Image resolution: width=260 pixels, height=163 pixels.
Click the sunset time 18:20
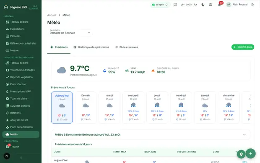point(161,72)
